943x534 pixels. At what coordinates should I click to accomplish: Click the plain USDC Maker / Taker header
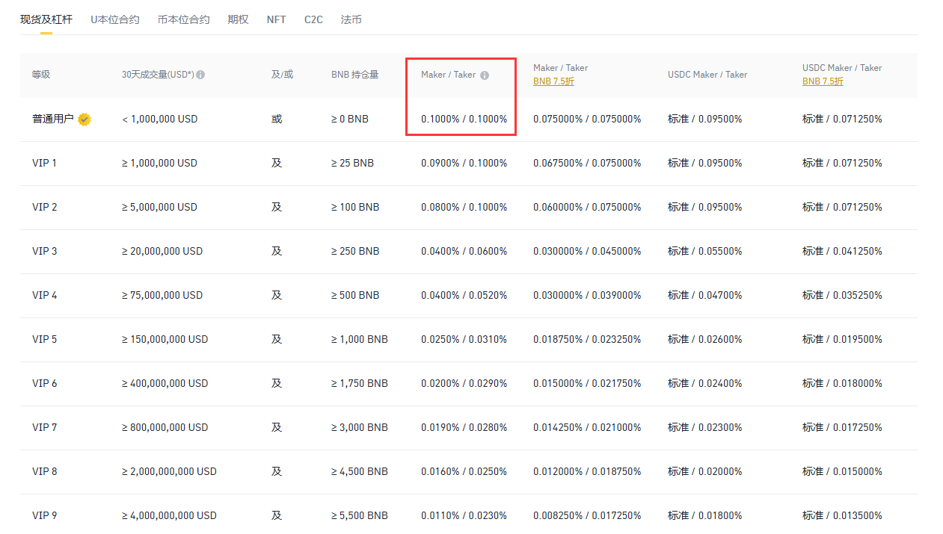[x=707, y=75]
